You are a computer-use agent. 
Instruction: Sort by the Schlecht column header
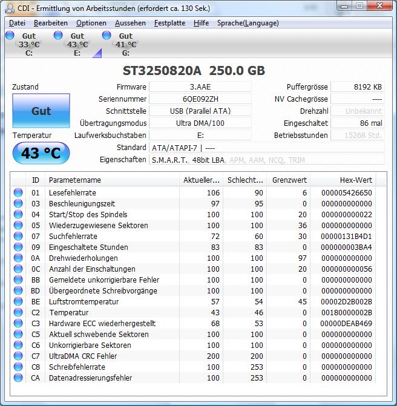pyautogui.click(x=245, y=180)
